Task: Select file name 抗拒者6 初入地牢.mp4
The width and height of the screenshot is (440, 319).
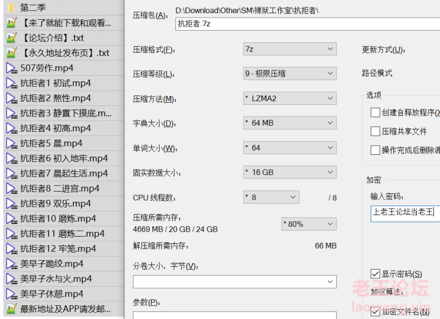Action: coord(64,159)
